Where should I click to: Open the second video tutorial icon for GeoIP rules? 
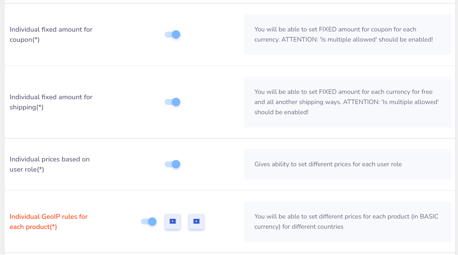point(196,221)
